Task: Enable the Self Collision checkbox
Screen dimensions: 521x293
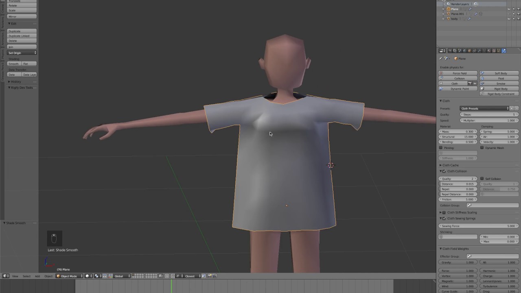Action: (482, 179)
